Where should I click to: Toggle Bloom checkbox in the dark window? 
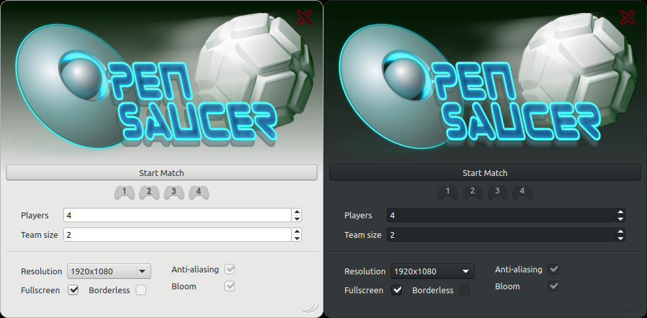[x=553, y=286]
